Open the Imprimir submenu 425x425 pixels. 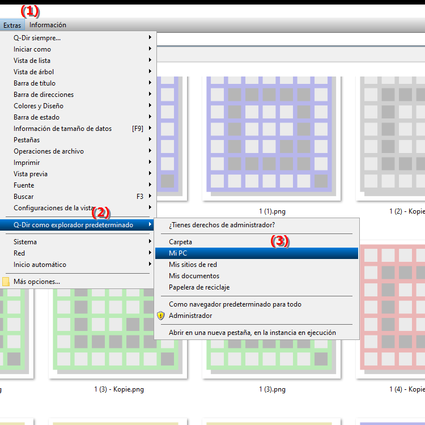[78, 163]
